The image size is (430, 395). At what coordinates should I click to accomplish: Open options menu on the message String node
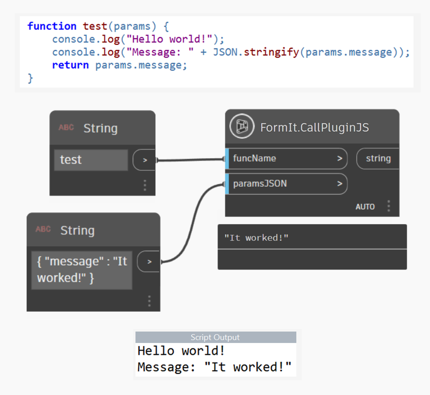tap(149, 301)
